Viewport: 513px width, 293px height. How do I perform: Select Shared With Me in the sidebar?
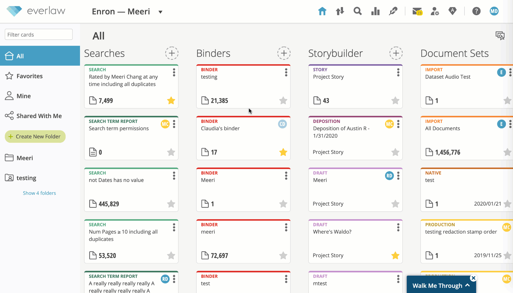click(x=39, y=116)
